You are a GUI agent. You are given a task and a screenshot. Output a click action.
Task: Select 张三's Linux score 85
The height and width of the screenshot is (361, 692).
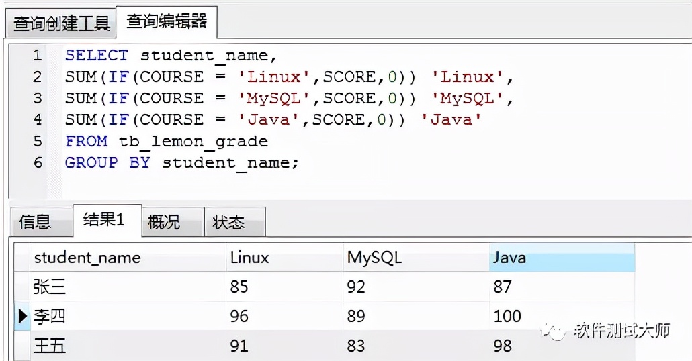[239, 287]
